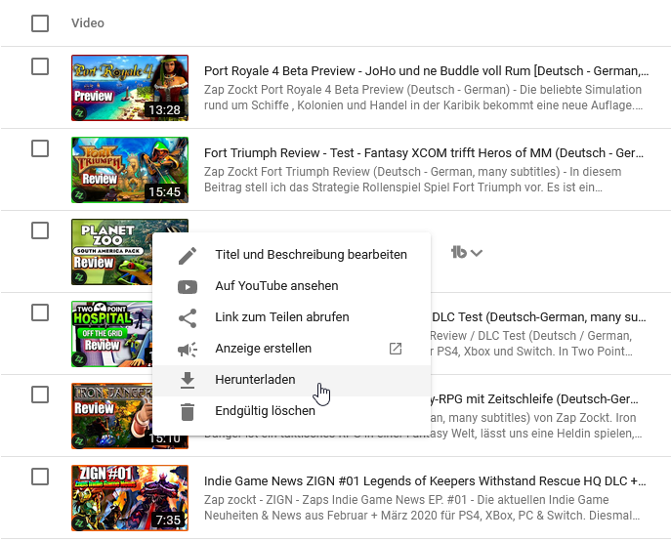Choose 'Link zum Teilen abrufen' from menu
This screenshot has height=541, width=671.
(x=281, y=317)
